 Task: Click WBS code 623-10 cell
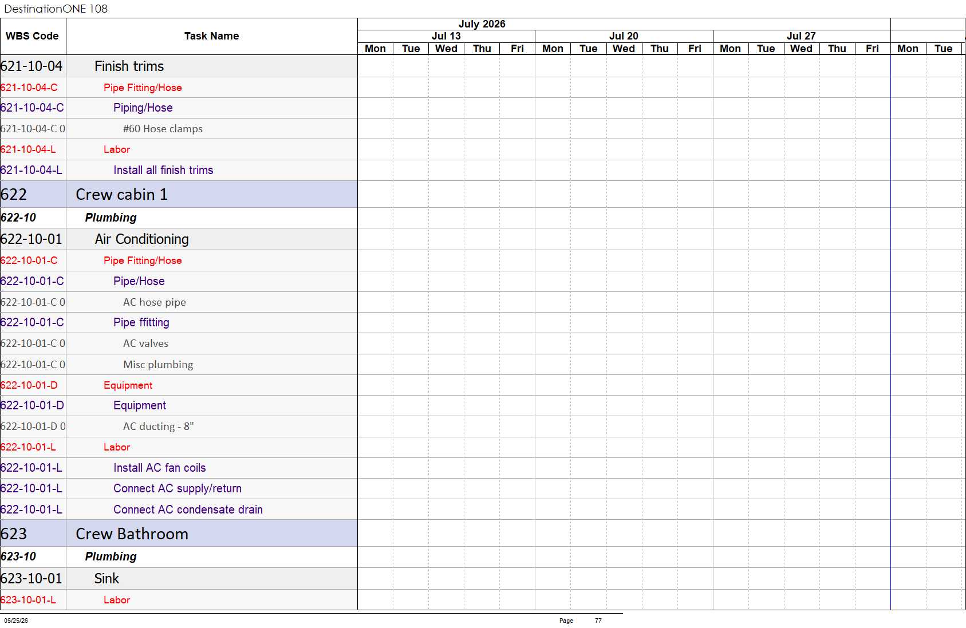33,556
